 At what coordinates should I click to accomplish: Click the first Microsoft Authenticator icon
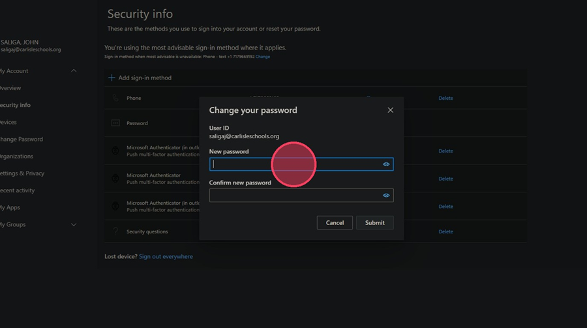[x=115, y=151]
